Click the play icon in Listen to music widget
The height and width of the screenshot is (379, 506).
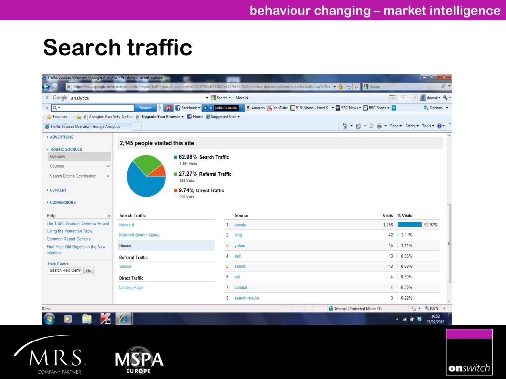[205, 108]
